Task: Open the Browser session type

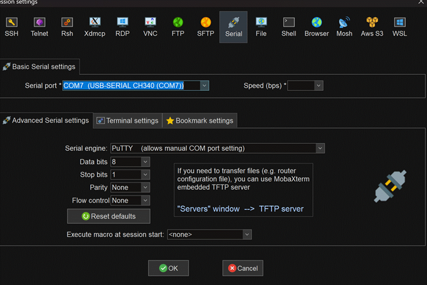Action: [x=317, y=27]
